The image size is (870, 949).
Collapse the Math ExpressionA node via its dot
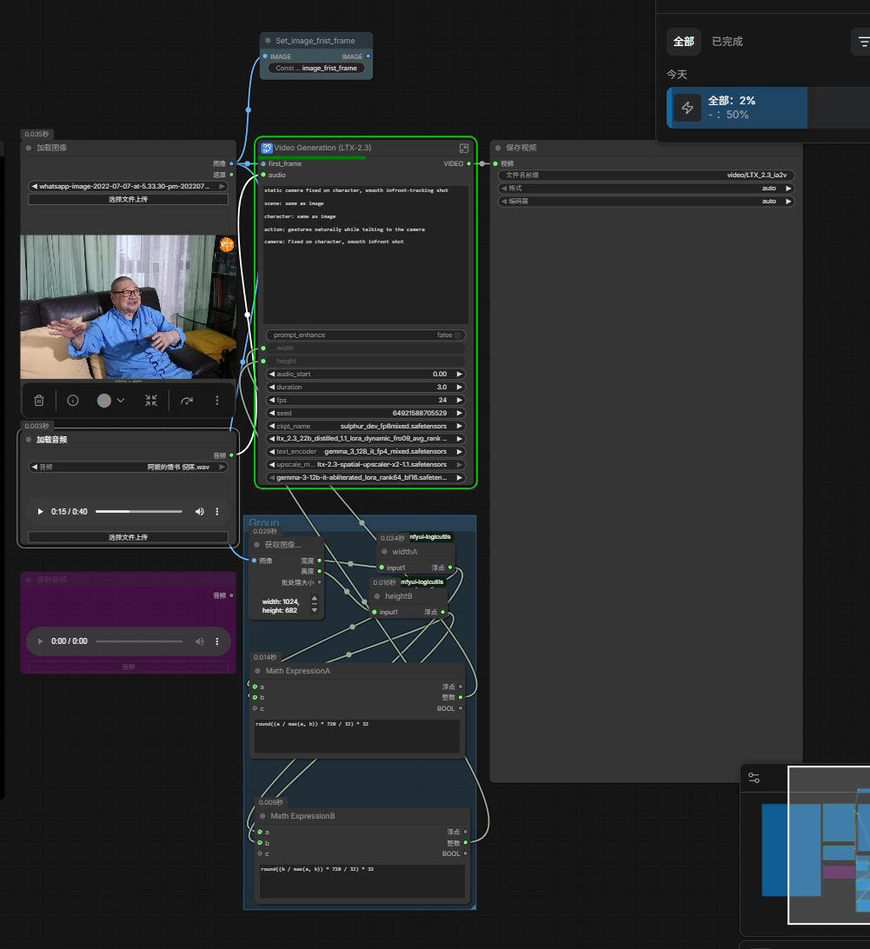coord(257,671)
